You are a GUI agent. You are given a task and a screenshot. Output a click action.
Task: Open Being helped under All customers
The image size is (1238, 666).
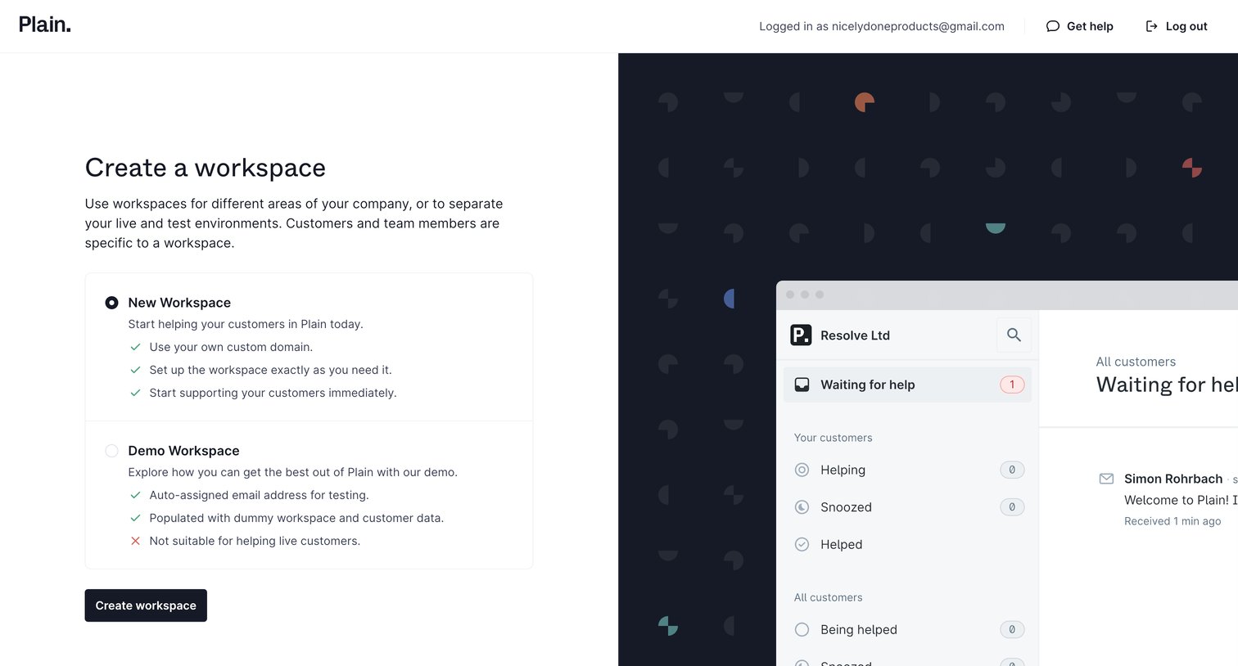[907, 629]
